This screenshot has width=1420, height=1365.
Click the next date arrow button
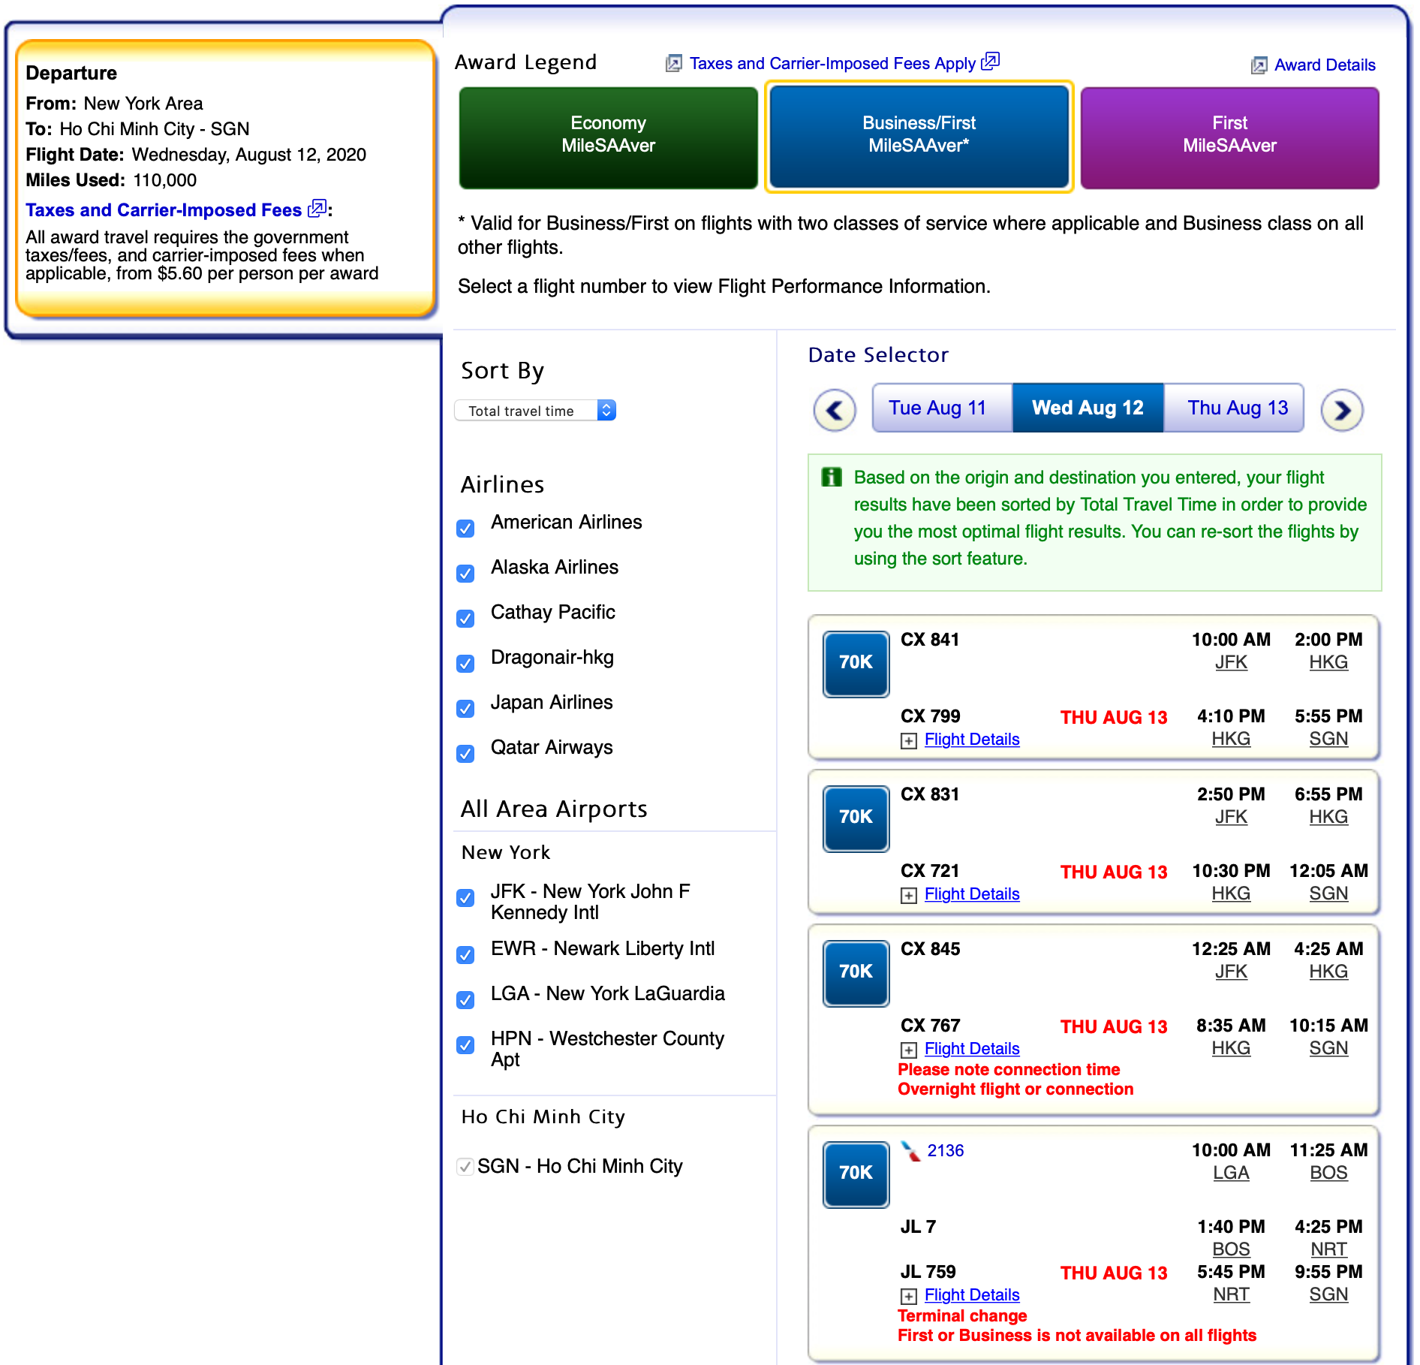[1342, 410]
